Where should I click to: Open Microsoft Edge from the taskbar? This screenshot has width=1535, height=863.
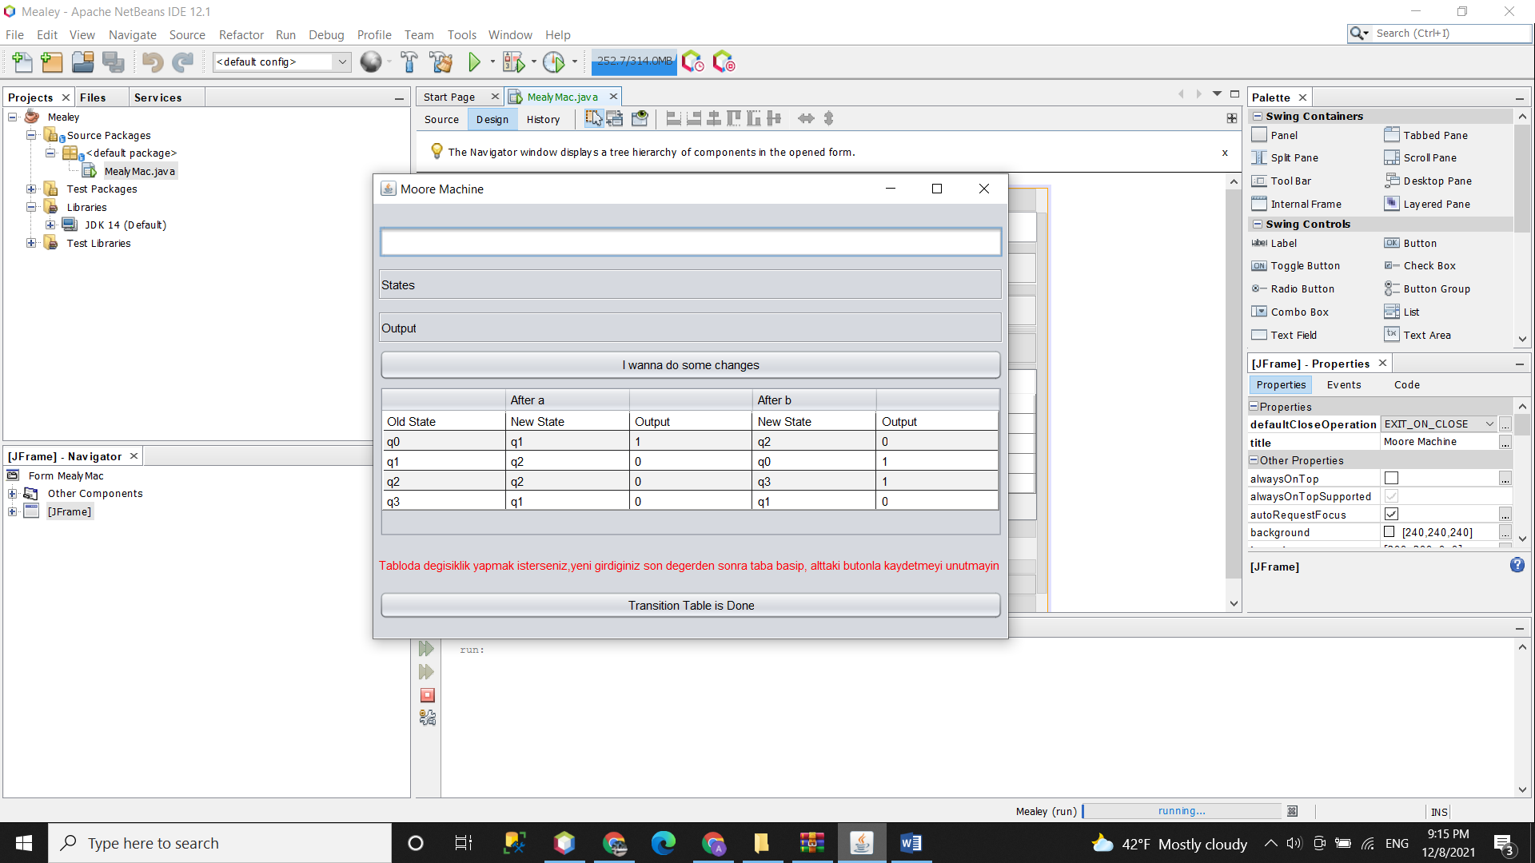tap(663, 843)
